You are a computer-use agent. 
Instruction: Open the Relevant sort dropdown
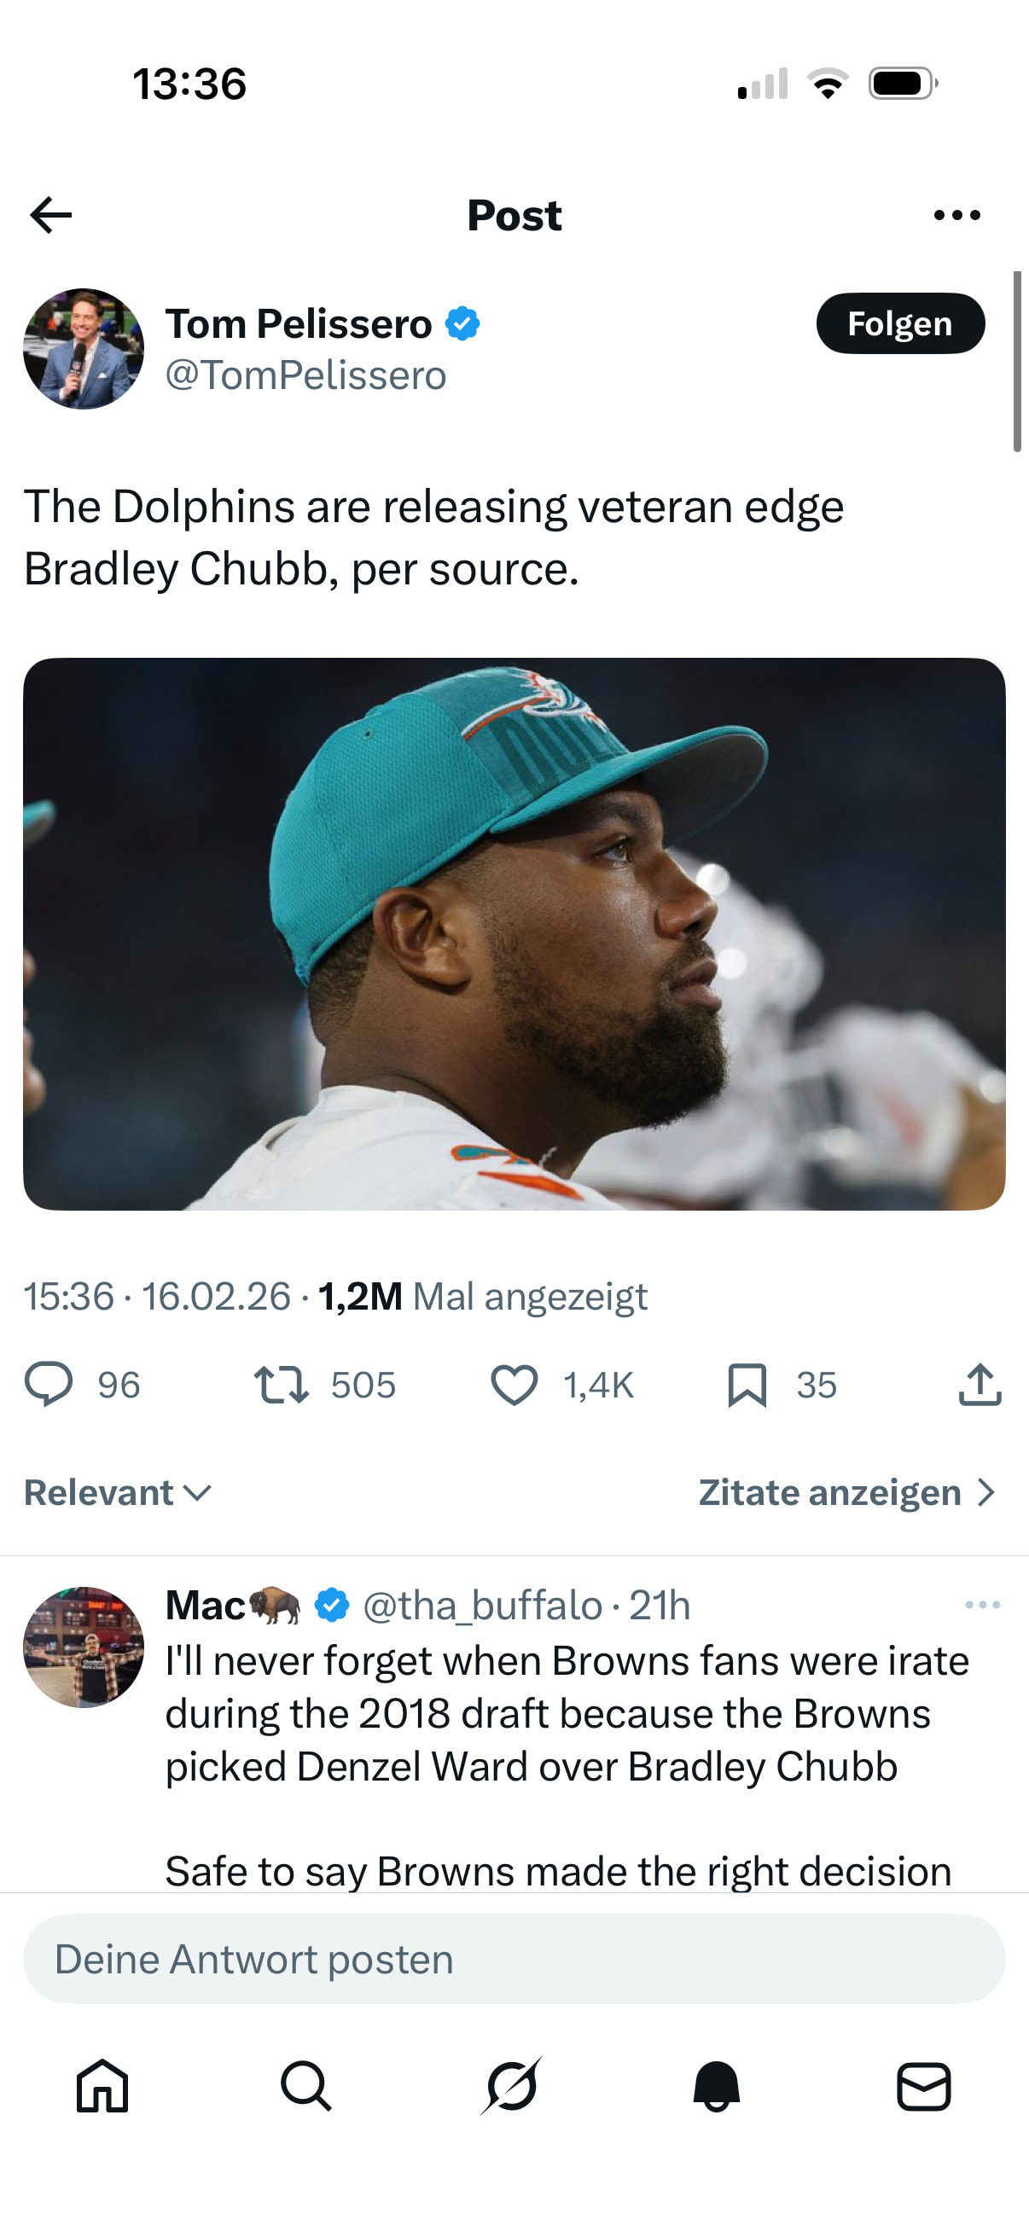tap(117, 1493)
